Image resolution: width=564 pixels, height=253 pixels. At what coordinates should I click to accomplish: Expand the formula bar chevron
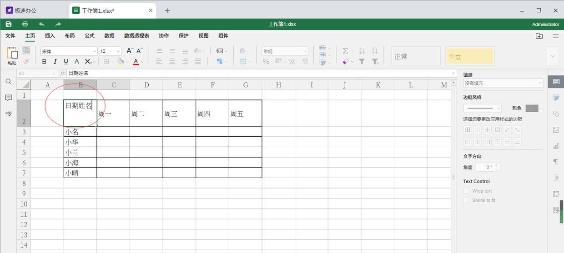pos(453,73)
